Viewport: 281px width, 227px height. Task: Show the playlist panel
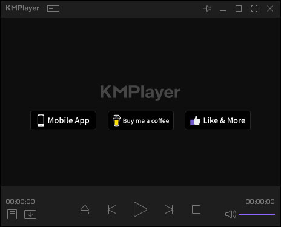point(12,214)
